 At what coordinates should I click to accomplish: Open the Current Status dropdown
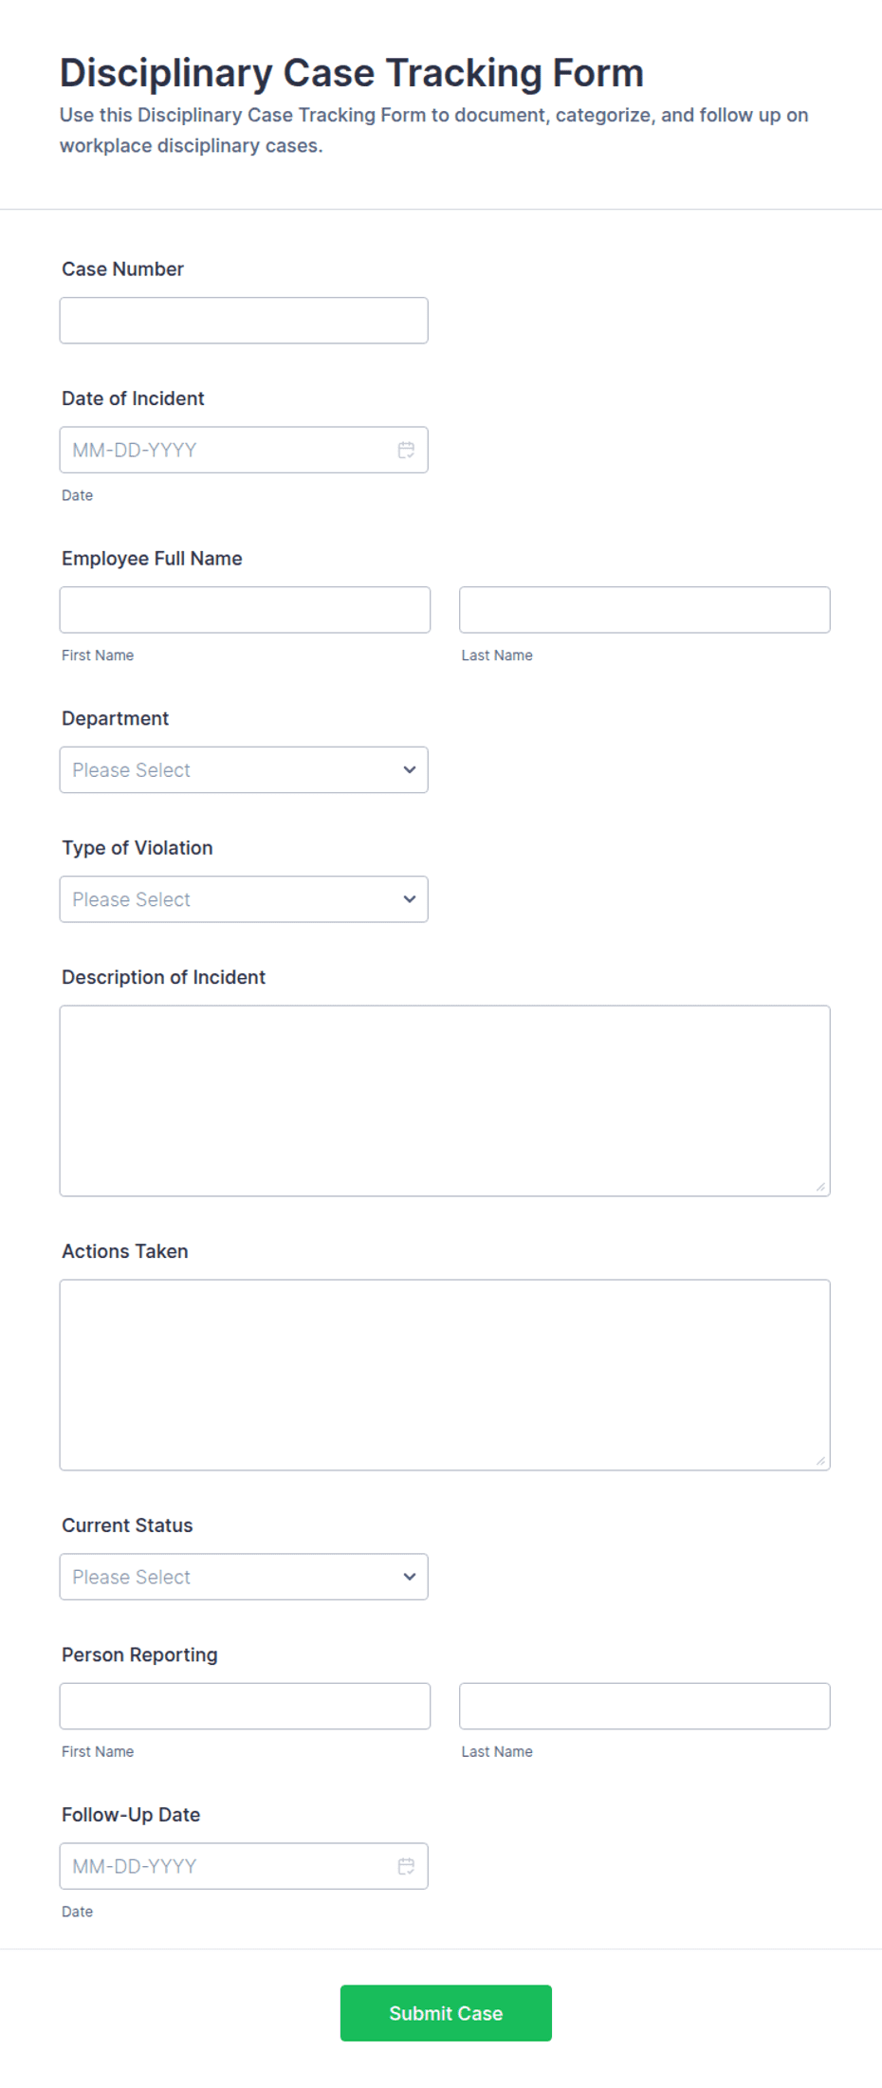point(244,1576)
